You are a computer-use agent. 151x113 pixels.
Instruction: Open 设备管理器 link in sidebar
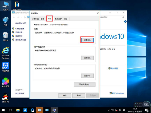(x=20, y=29)
